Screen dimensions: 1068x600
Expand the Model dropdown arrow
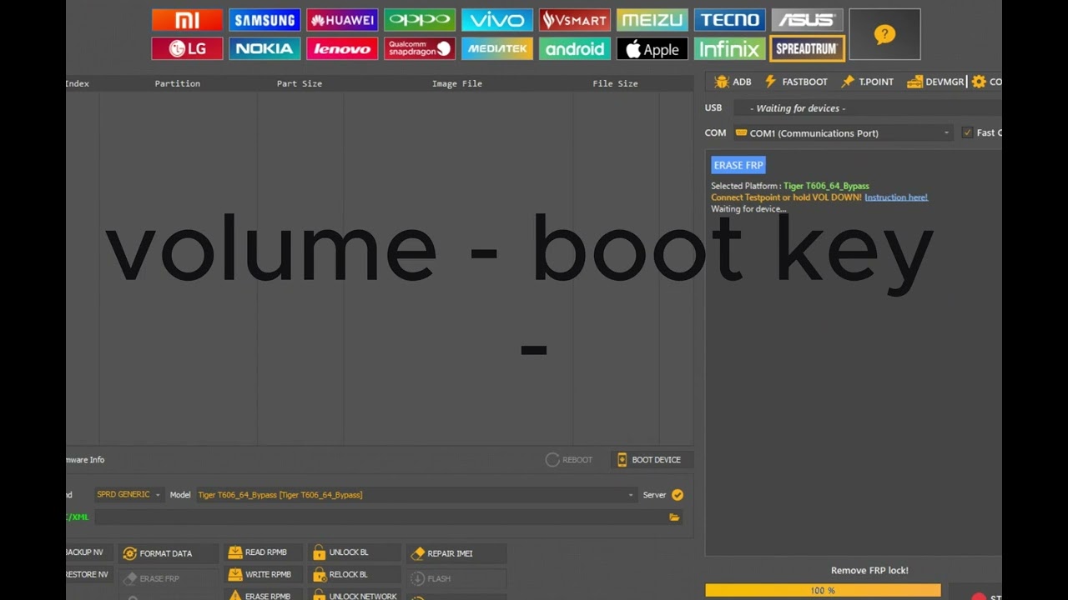point(631,495)
